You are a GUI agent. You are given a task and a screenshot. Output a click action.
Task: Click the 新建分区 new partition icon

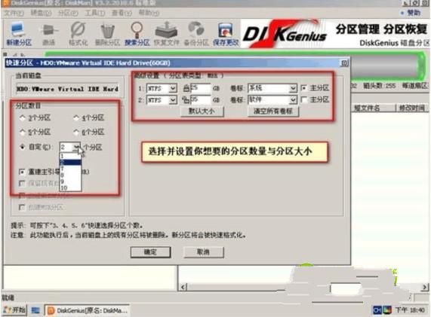19,33
